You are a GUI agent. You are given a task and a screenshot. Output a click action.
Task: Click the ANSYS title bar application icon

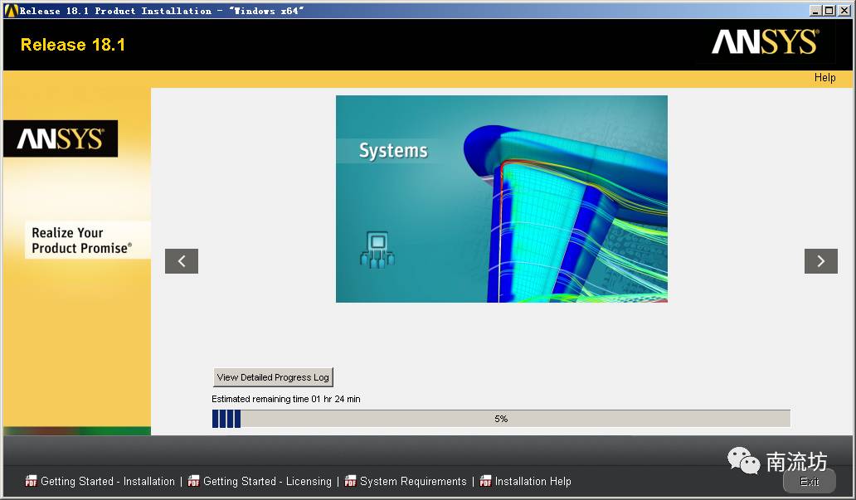click(x=11, y=11)
